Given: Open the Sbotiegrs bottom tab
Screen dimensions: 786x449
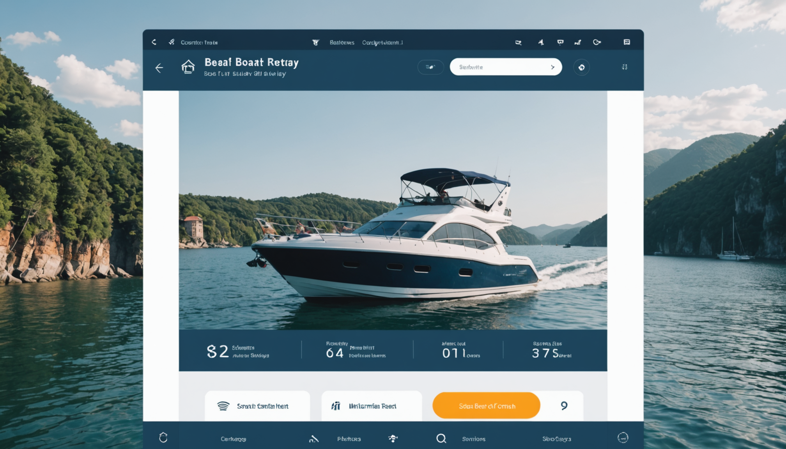Looking at the screenshot, I should (557, 439).
